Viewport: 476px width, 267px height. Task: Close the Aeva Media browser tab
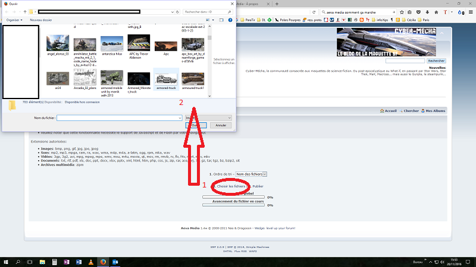(x=268, y=4)
